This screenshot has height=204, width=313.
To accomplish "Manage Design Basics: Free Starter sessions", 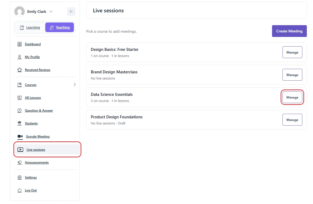I will (292, 52).
